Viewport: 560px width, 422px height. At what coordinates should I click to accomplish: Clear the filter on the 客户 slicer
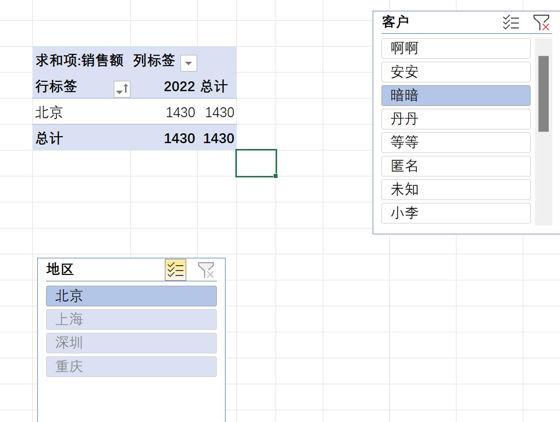[541, 22]
